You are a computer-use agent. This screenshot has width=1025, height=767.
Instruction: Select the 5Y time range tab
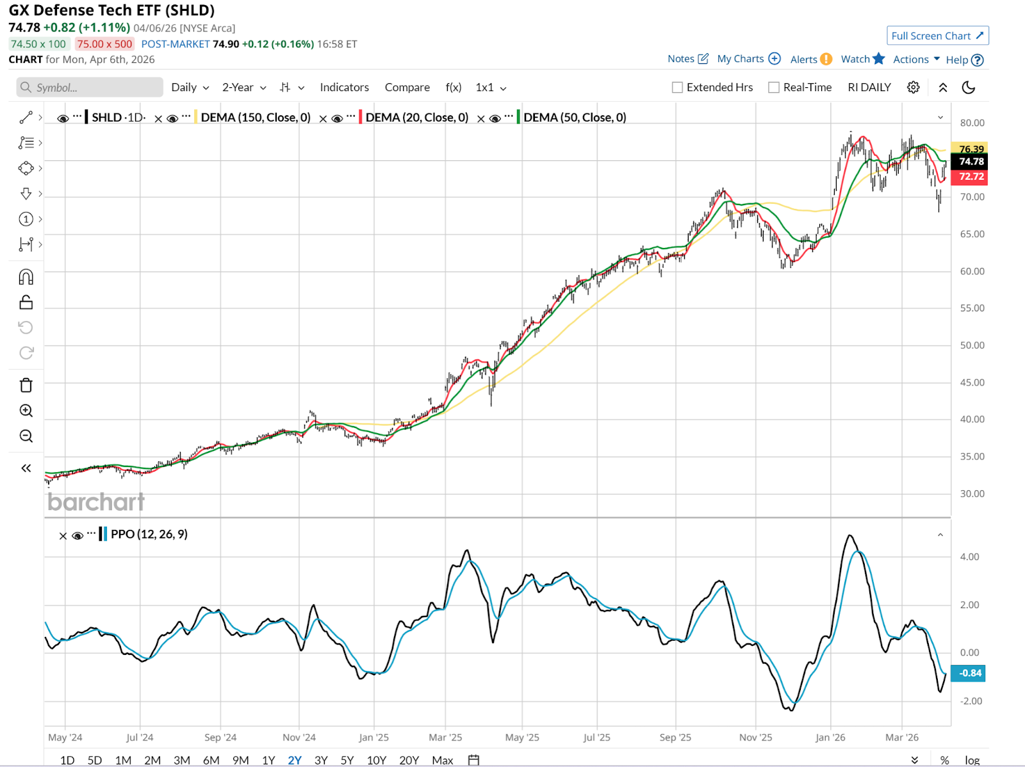347,760
